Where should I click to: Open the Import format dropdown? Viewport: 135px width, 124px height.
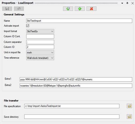coord(40,31)
